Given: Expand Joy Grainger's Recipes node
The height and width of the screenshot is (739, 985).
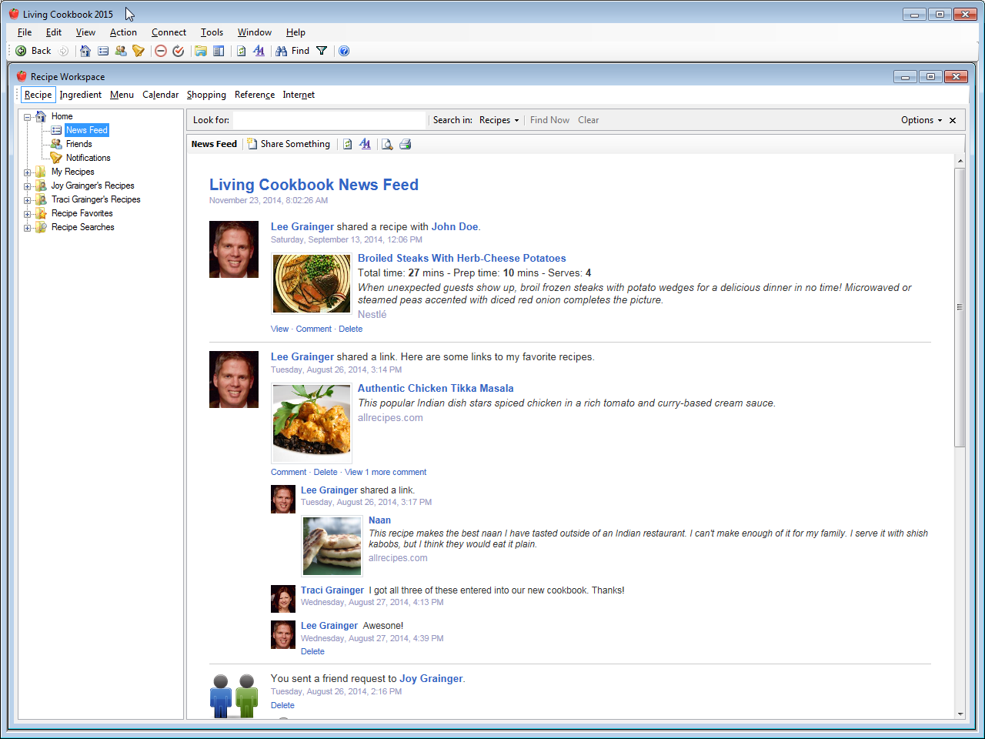Looking at the screenshot, I should 28,186.
